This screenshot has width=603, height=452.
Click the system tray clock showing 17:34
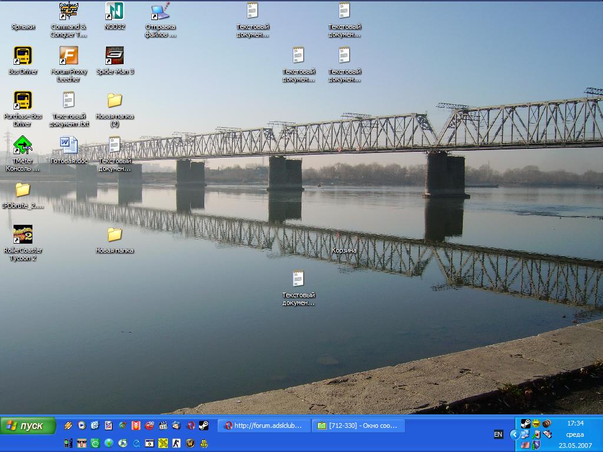575,423
